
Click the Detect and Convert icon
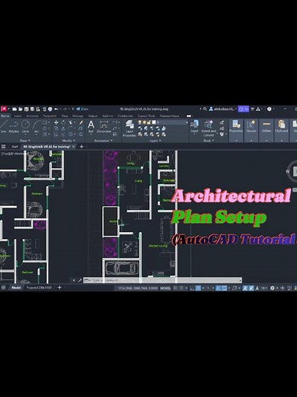(x=209, y=128)
